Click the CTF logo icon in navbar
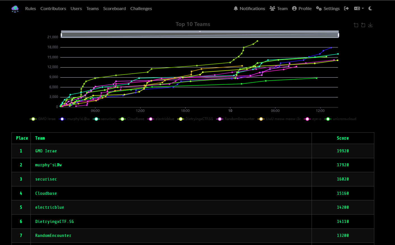This screenshot has width=395, height=245. [15, 9]
